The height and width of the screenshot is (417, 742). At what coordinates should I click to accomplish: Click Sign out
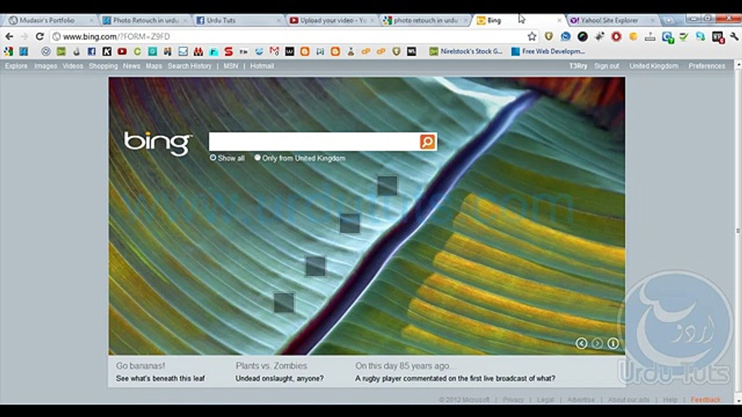tap(607, 66)
